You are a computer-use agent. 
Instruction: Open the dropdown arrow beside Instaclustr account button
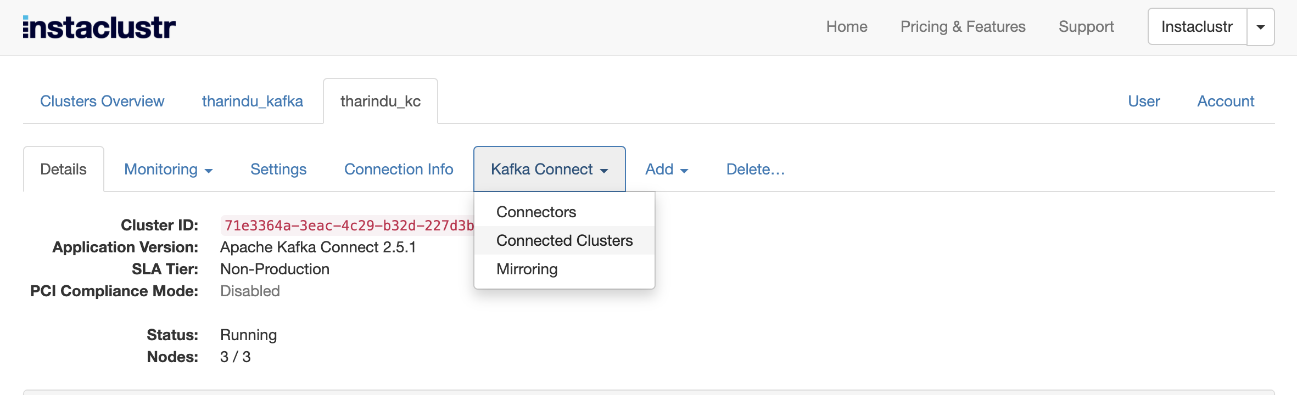[1261, 26]
